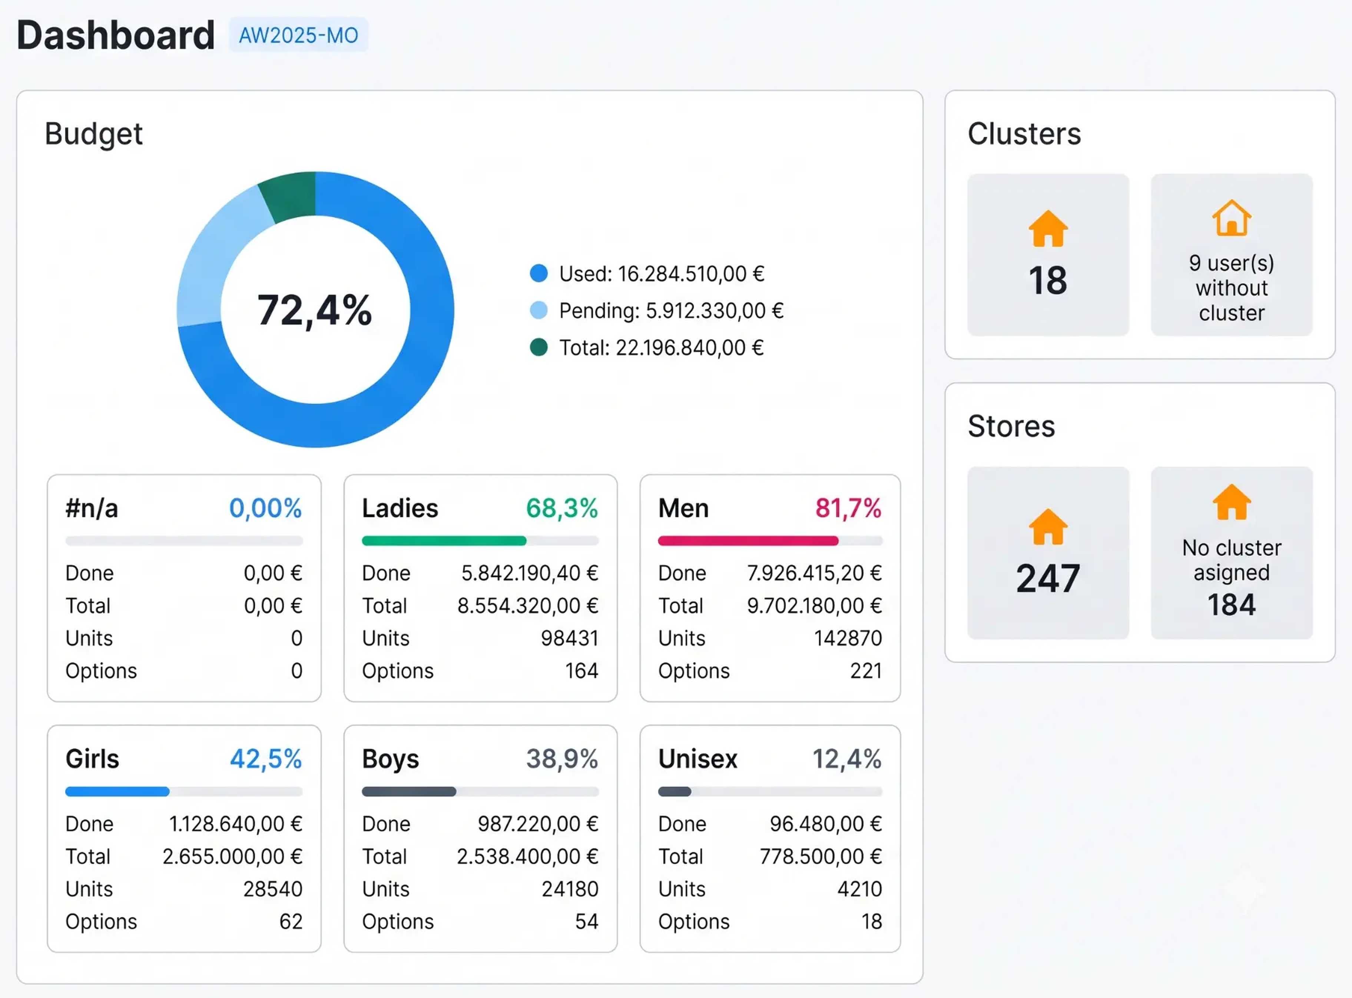This screenshot has height=998, width=1352.
Task: Click the house icon above clusters count 18
Action: point(1048,228)
